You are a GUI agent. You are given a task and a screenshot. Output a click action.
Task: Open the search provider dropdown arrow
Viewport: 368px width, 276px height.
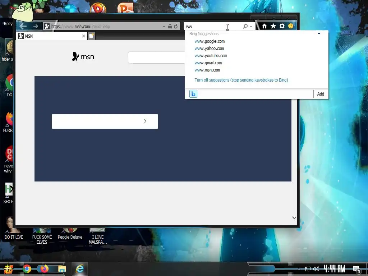pos(251,27)
